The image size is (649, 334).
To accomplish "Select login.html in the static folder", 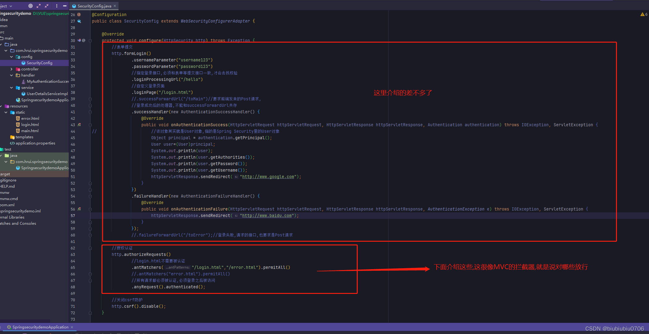I will coord(30,125).
